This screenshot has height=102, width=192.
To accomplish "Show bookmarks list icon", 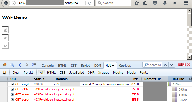I will [145, 3].
